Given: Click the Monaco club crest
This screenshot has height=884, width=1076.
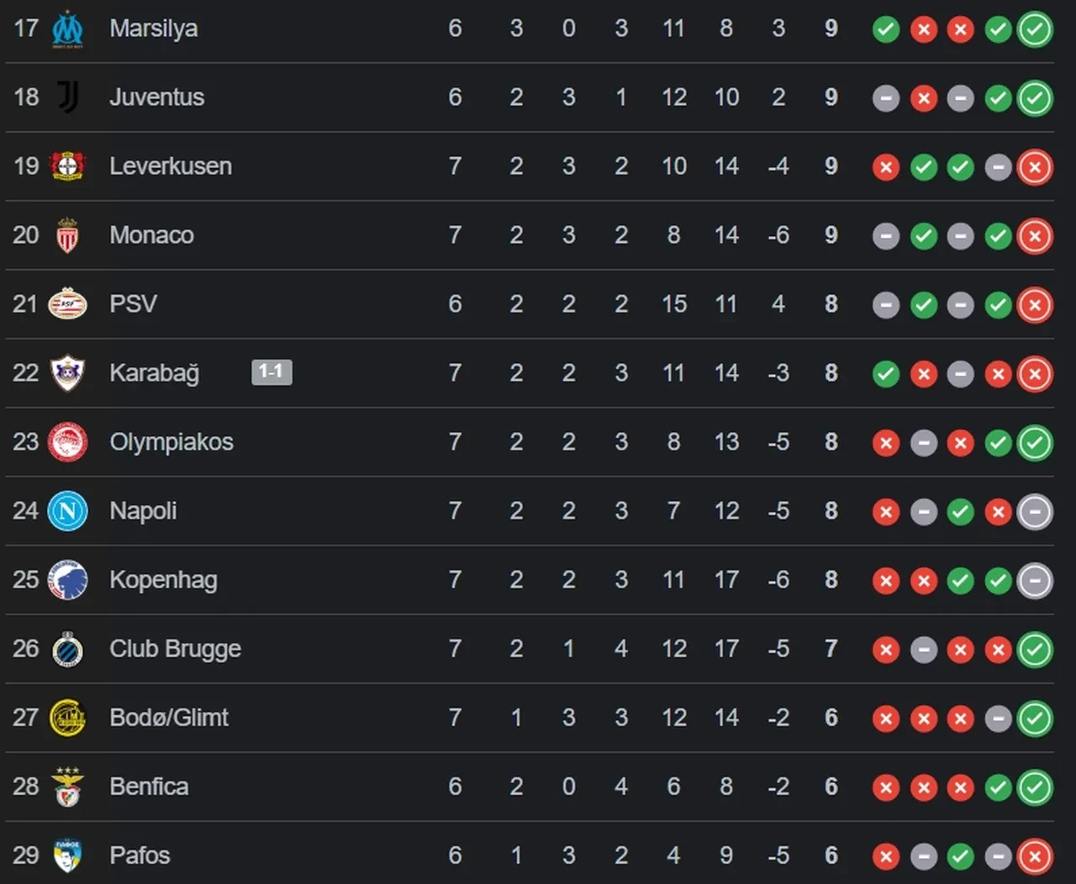Looking at the screenshot, I should (68, 235).
